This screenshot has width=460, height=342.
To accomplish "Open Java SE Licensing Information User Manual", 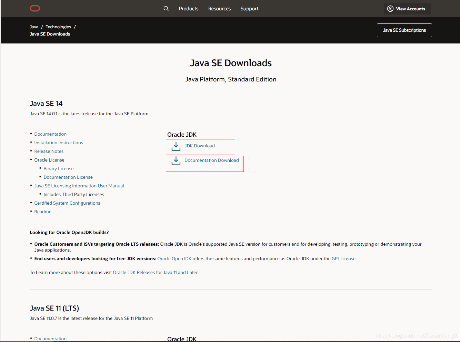I will click(x=79, y=186).
